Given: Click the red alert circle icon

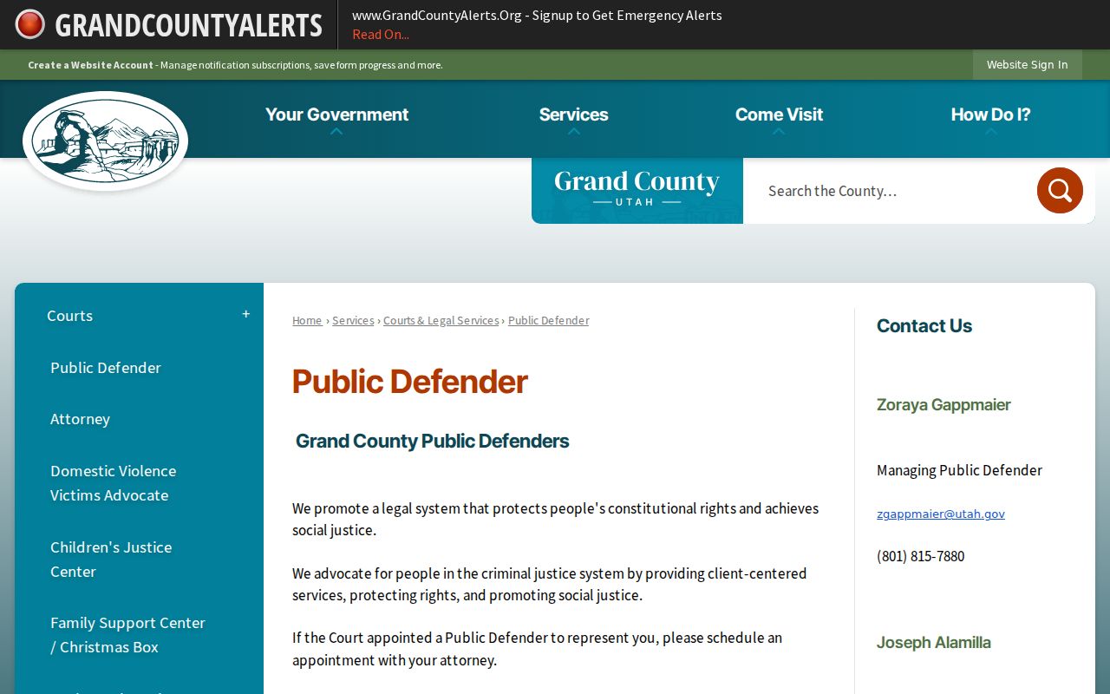Looking at the screenshot, I should [29, 24].
